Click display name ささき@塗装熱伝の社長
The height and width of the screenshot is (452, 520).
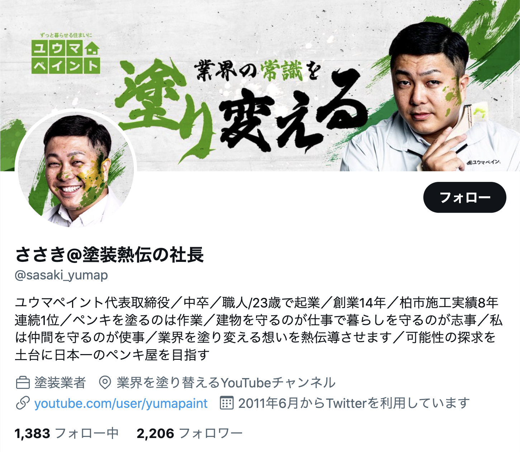pos(109,255)
